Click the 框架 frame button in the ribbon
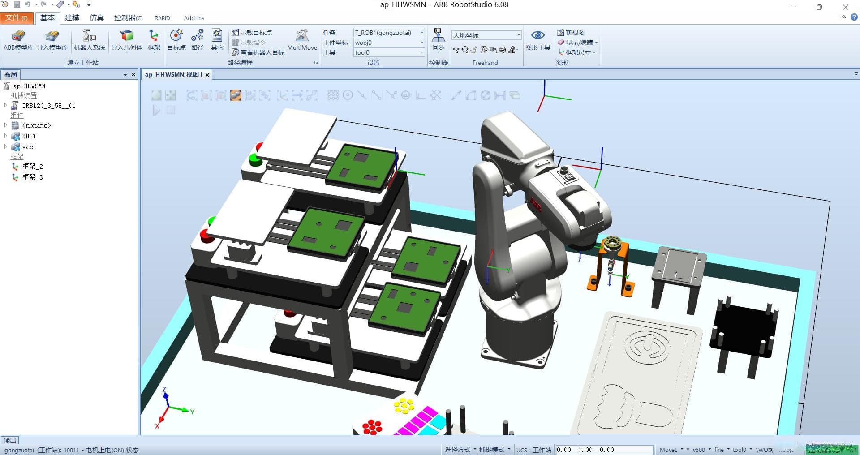 (154, 41)
